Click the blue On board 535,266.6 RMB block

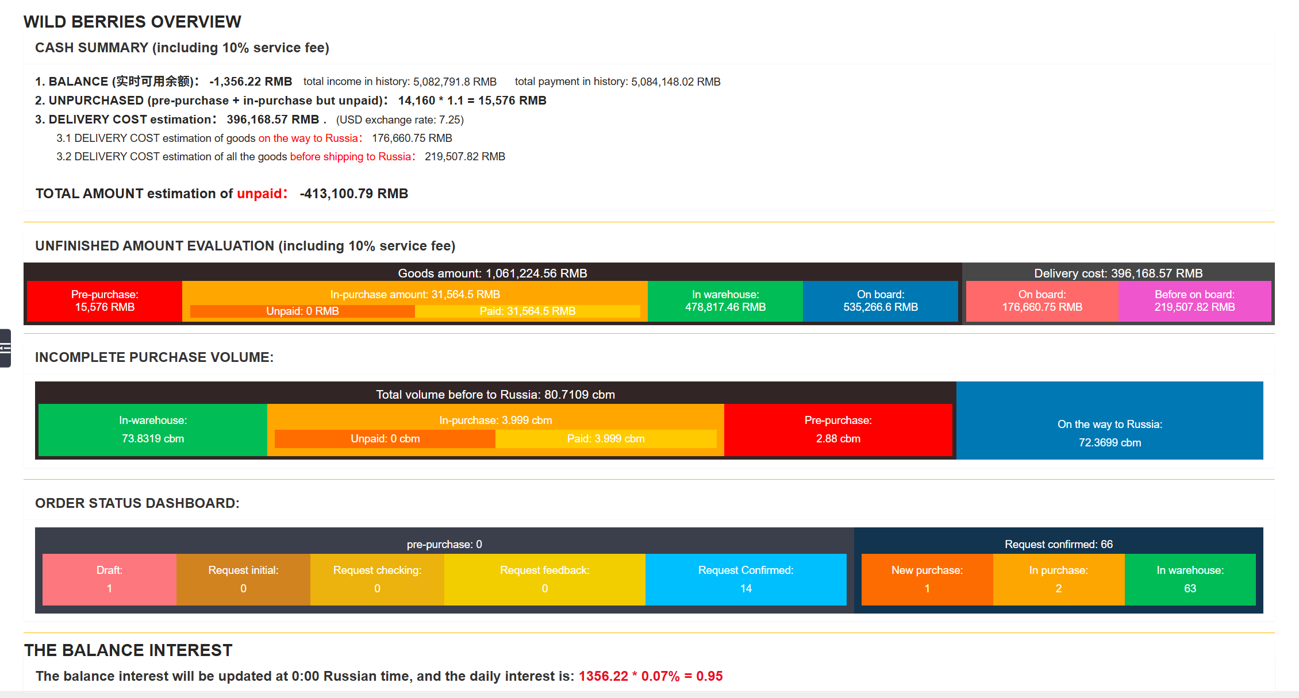tap(881, 301)
